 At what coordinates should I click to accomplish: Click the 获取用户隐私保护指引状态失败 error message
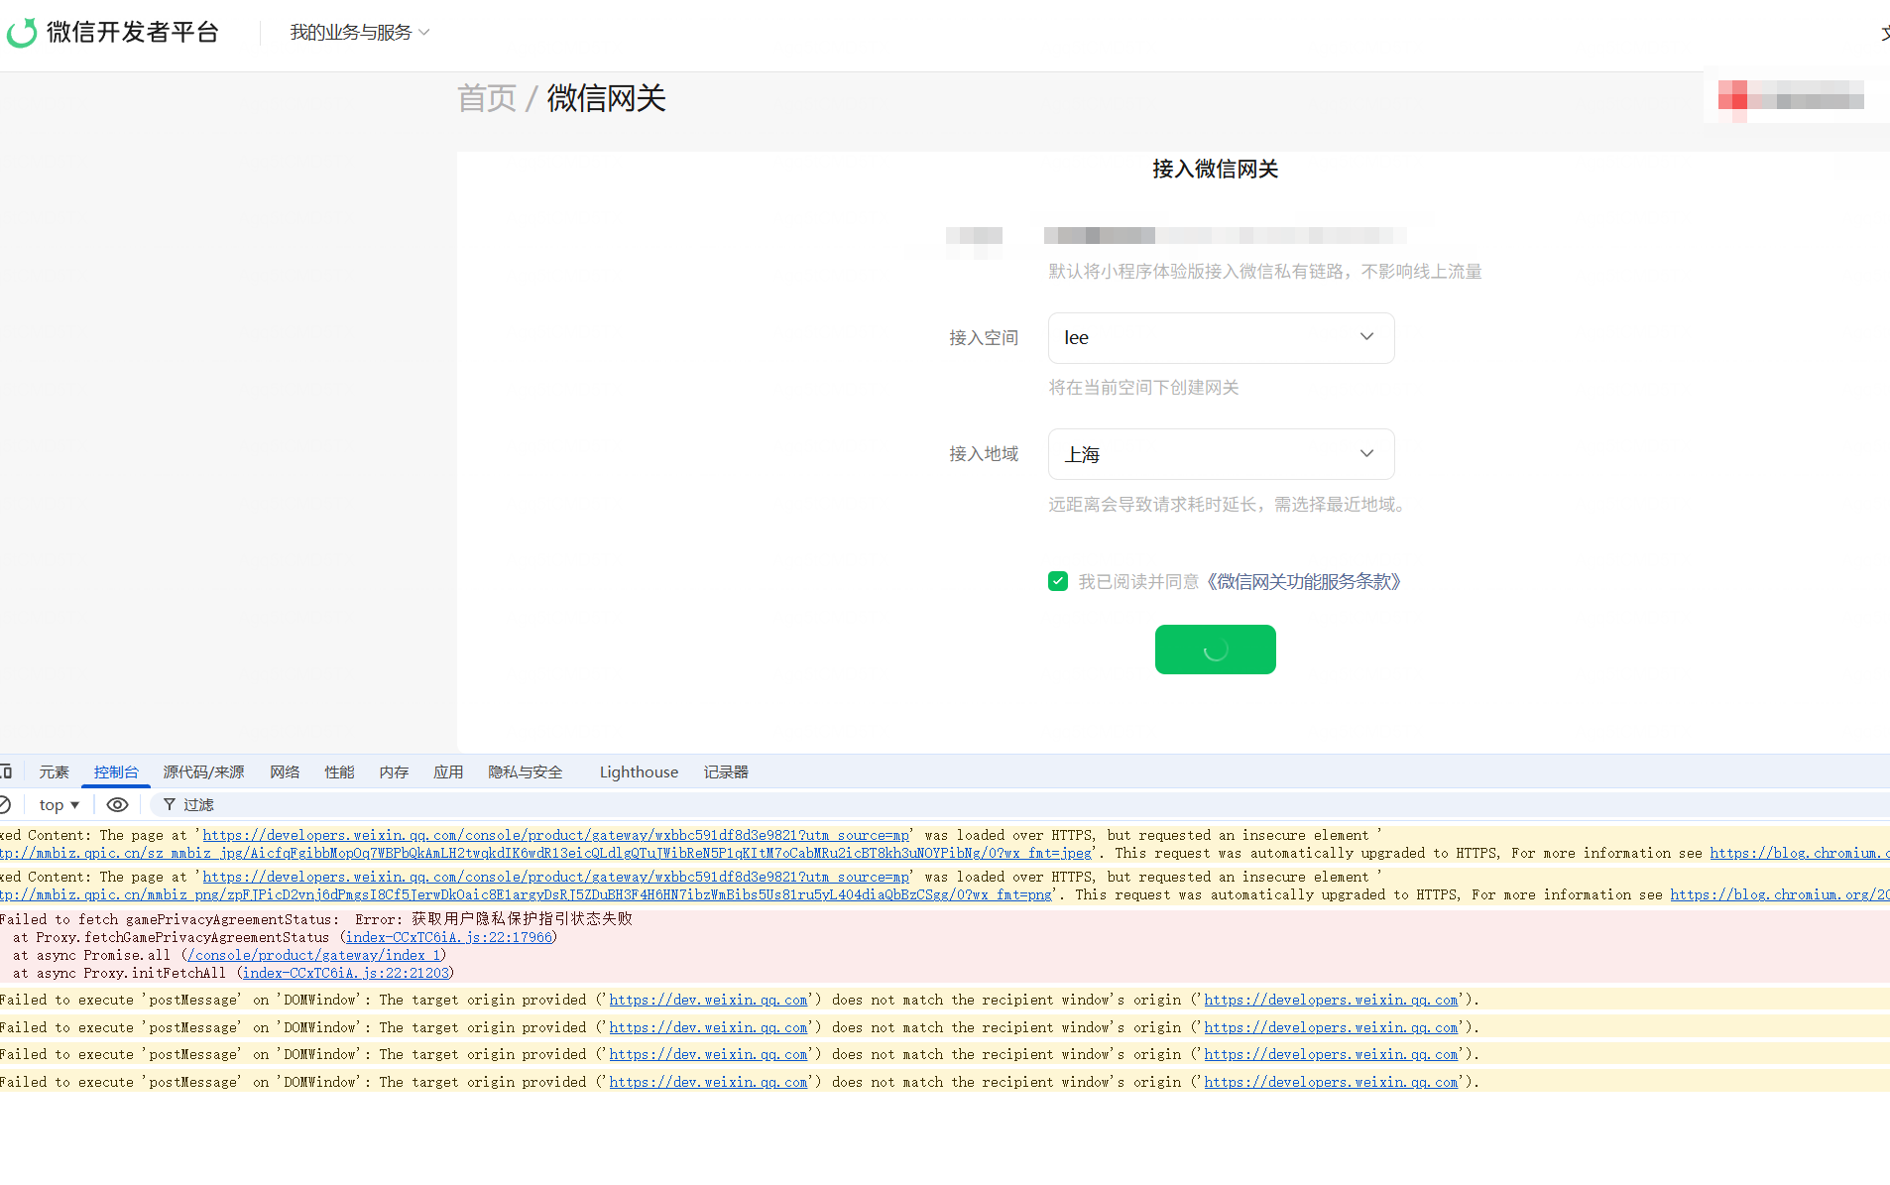click(522, 919)
